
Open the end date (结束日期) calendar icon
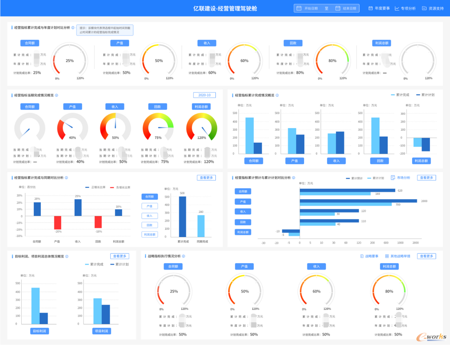338,8
